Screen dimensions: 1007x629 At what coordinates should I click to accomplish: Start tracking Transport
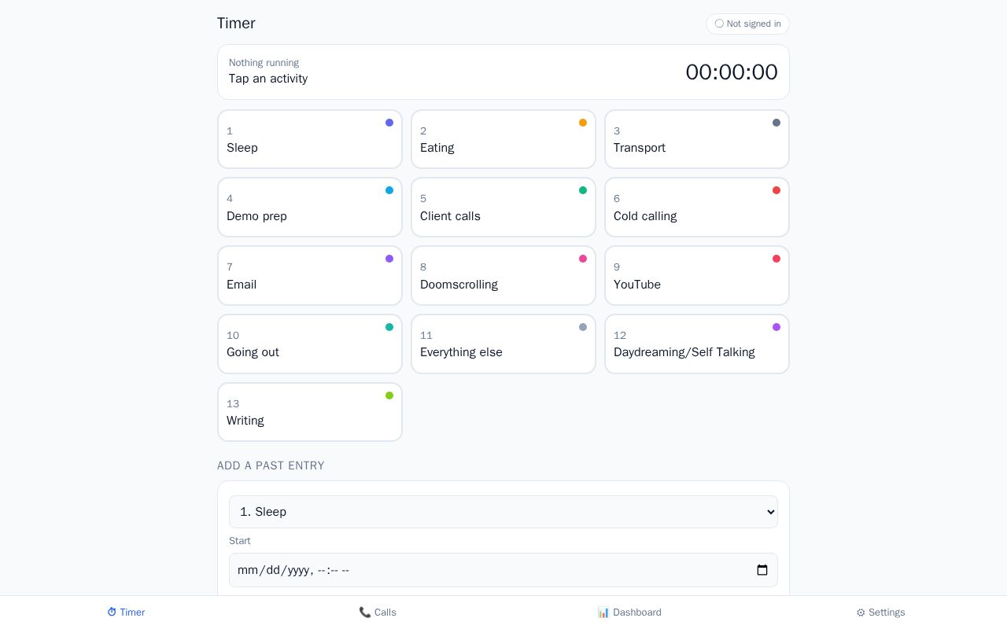(697, 139)
